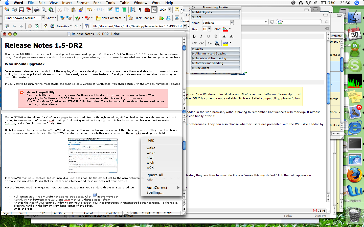Choose Spelling... in context menu
Viewport: 364px width, 227px height.
(x=162, y=192)
